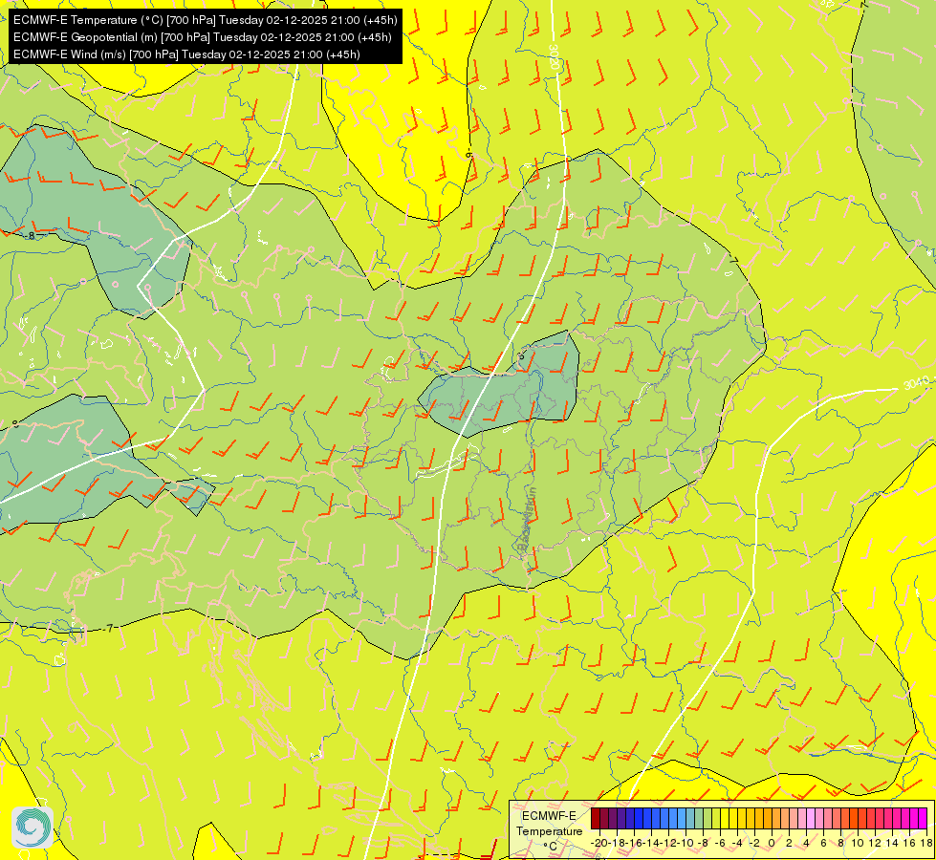Click the legend tick label -14
Screen dimensions: 936x860
coord(651,843)
